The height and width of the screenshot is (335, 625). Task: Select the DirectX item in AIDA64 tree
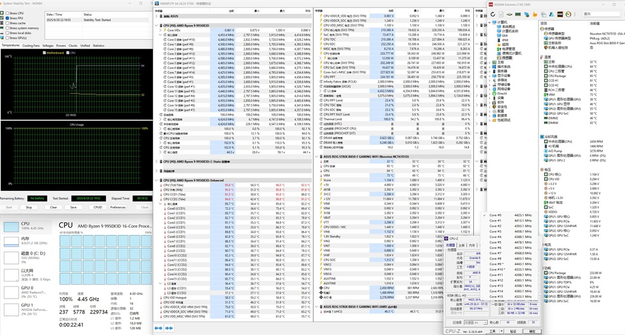[502, 93]
